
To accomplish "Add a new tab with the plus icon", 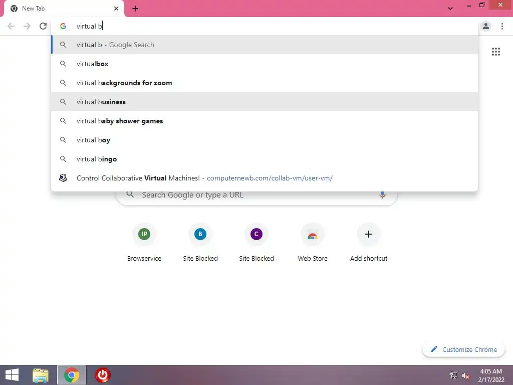I will pyautogui.click(x=135, y=9).
